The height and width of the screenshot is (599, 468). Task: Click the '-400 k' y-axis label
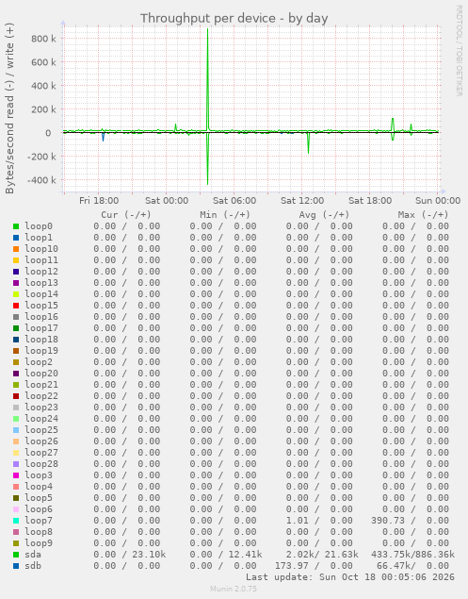[x=41, y=180]
